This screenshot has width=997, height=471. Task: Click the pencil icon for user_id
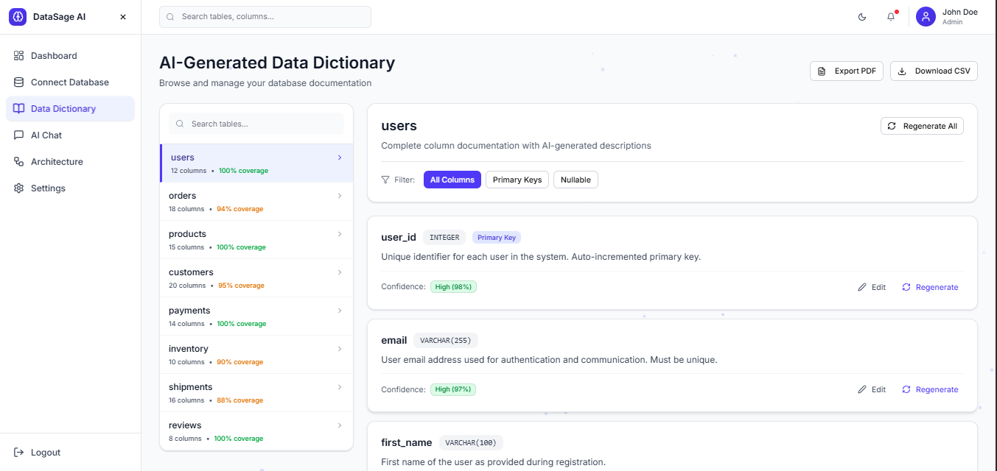[x=862, y=287]
